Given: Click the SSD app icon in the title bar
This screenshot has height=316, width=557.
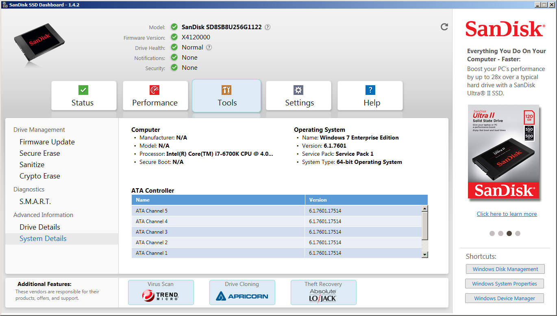Looking at the screenshot, I should 5,5.
